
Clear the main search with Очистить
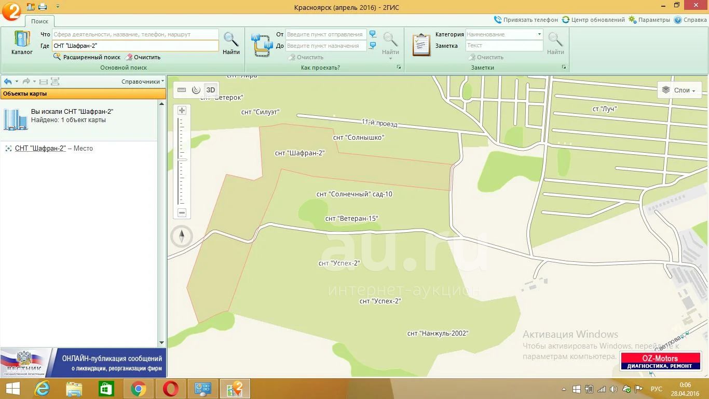pyautogui.click(x=143, y=57)
